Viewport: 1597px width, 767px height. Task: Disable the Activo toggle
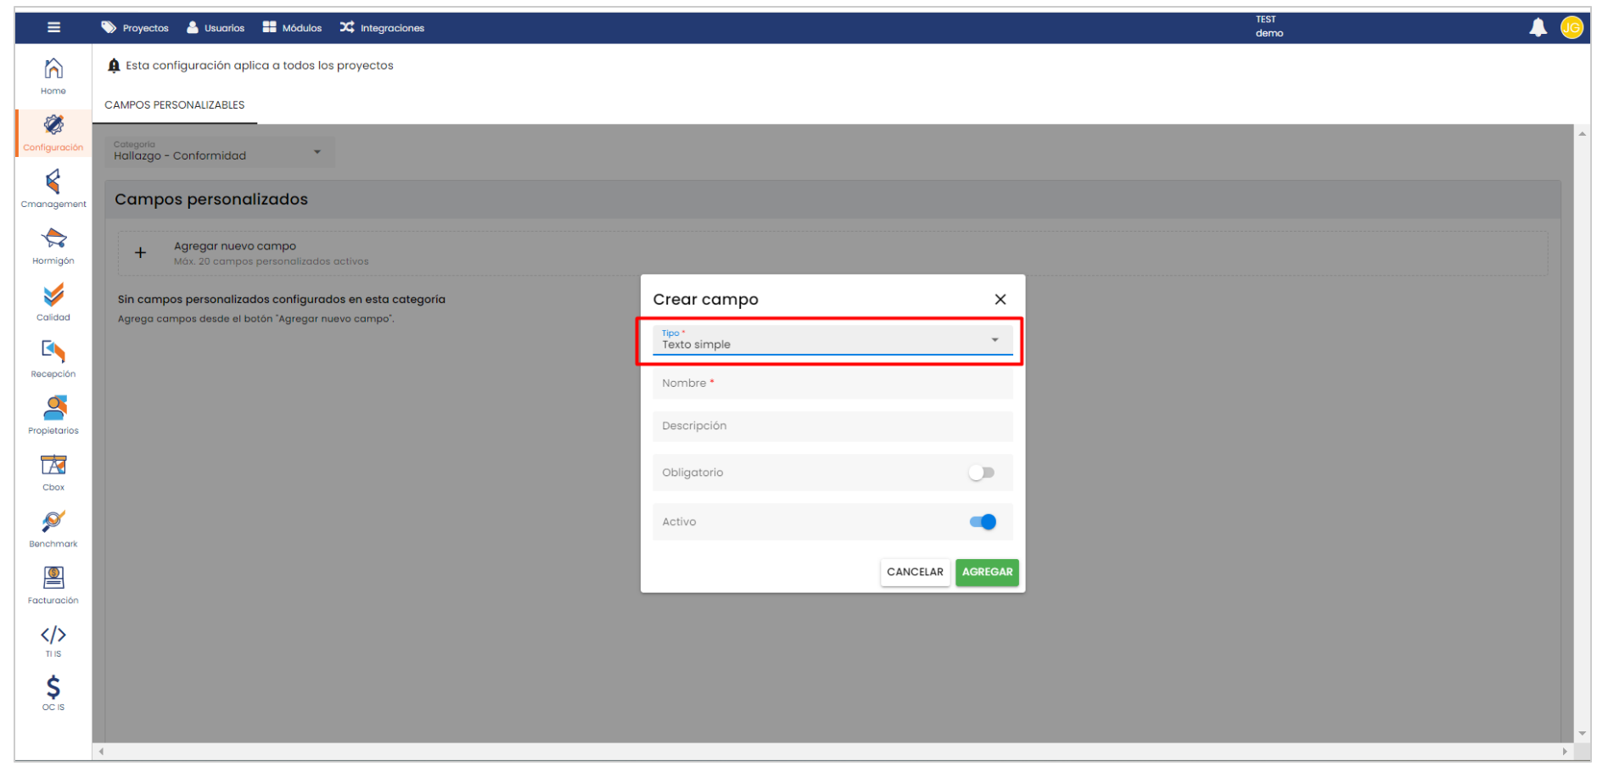click(983, 522)
